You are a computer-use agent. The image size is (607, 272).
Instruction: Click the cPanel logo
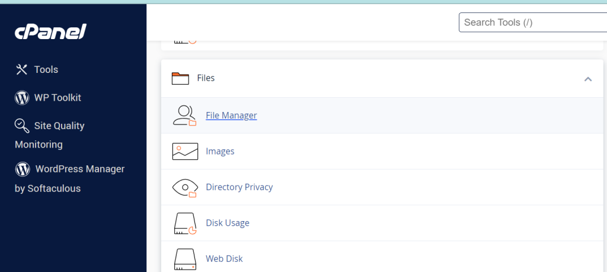(x=51, y=32)
